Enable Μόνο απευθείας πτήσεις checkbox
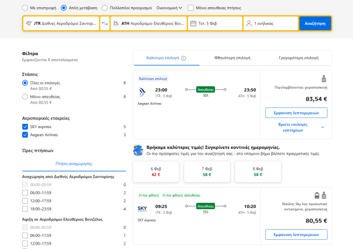 coord(191,8)
